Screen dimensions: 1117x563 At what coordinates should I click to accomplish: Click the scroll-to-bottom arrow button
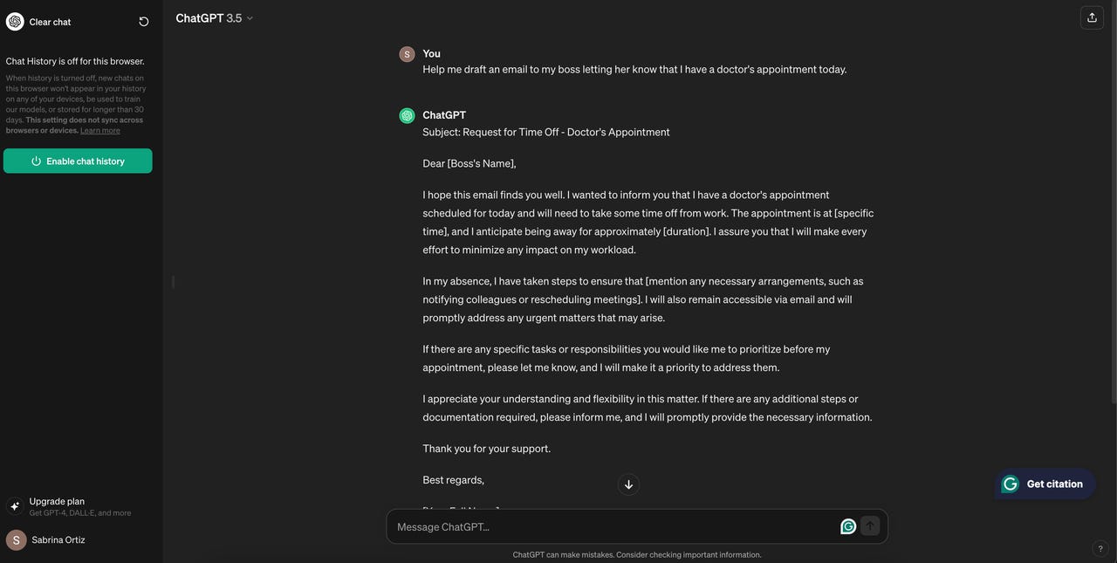628,484
